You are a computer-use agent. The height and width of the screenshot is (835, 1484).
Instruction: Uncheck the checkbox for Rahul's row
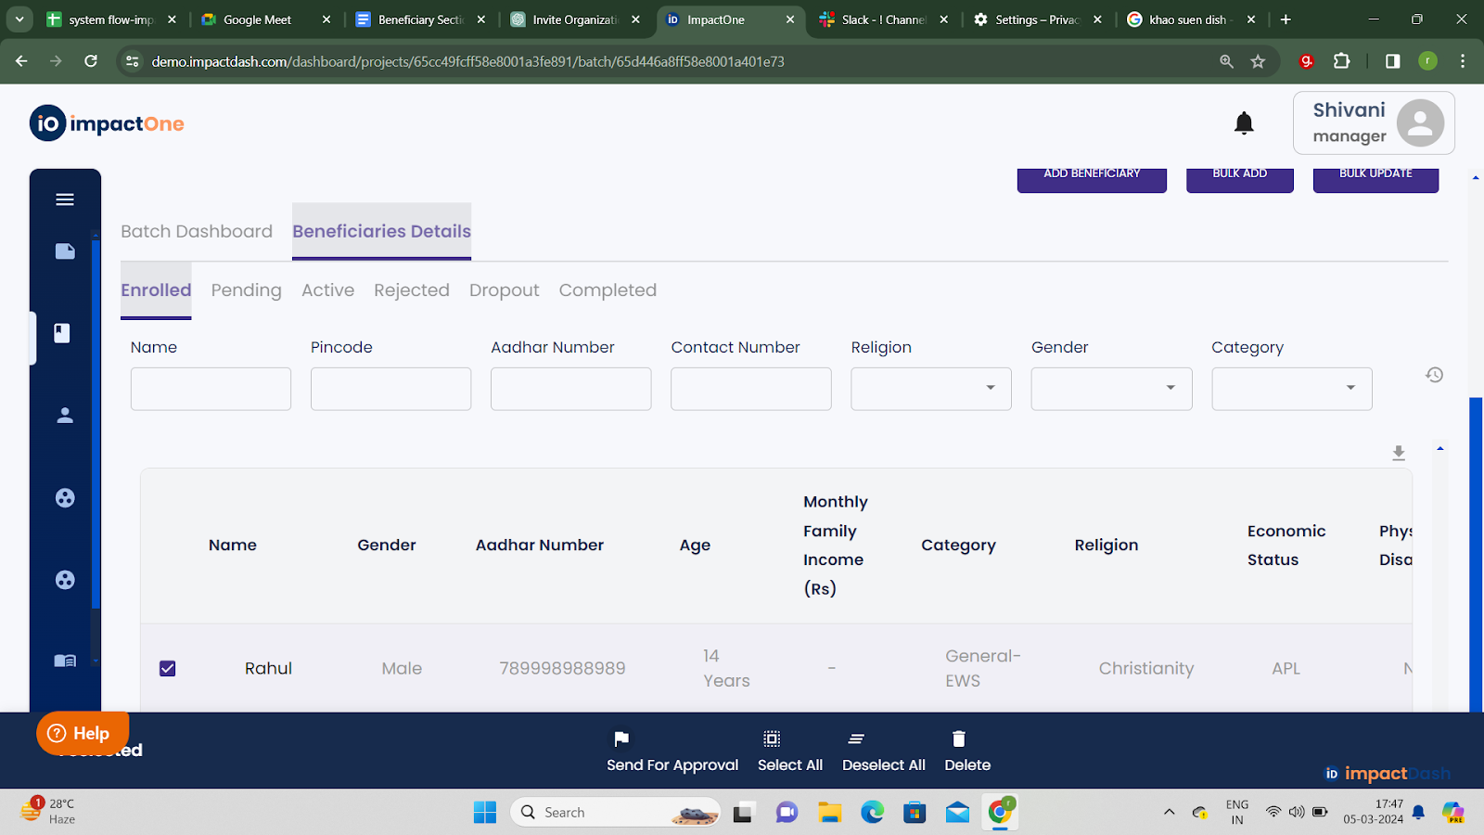pyautogui.click(x=167, y=668)
